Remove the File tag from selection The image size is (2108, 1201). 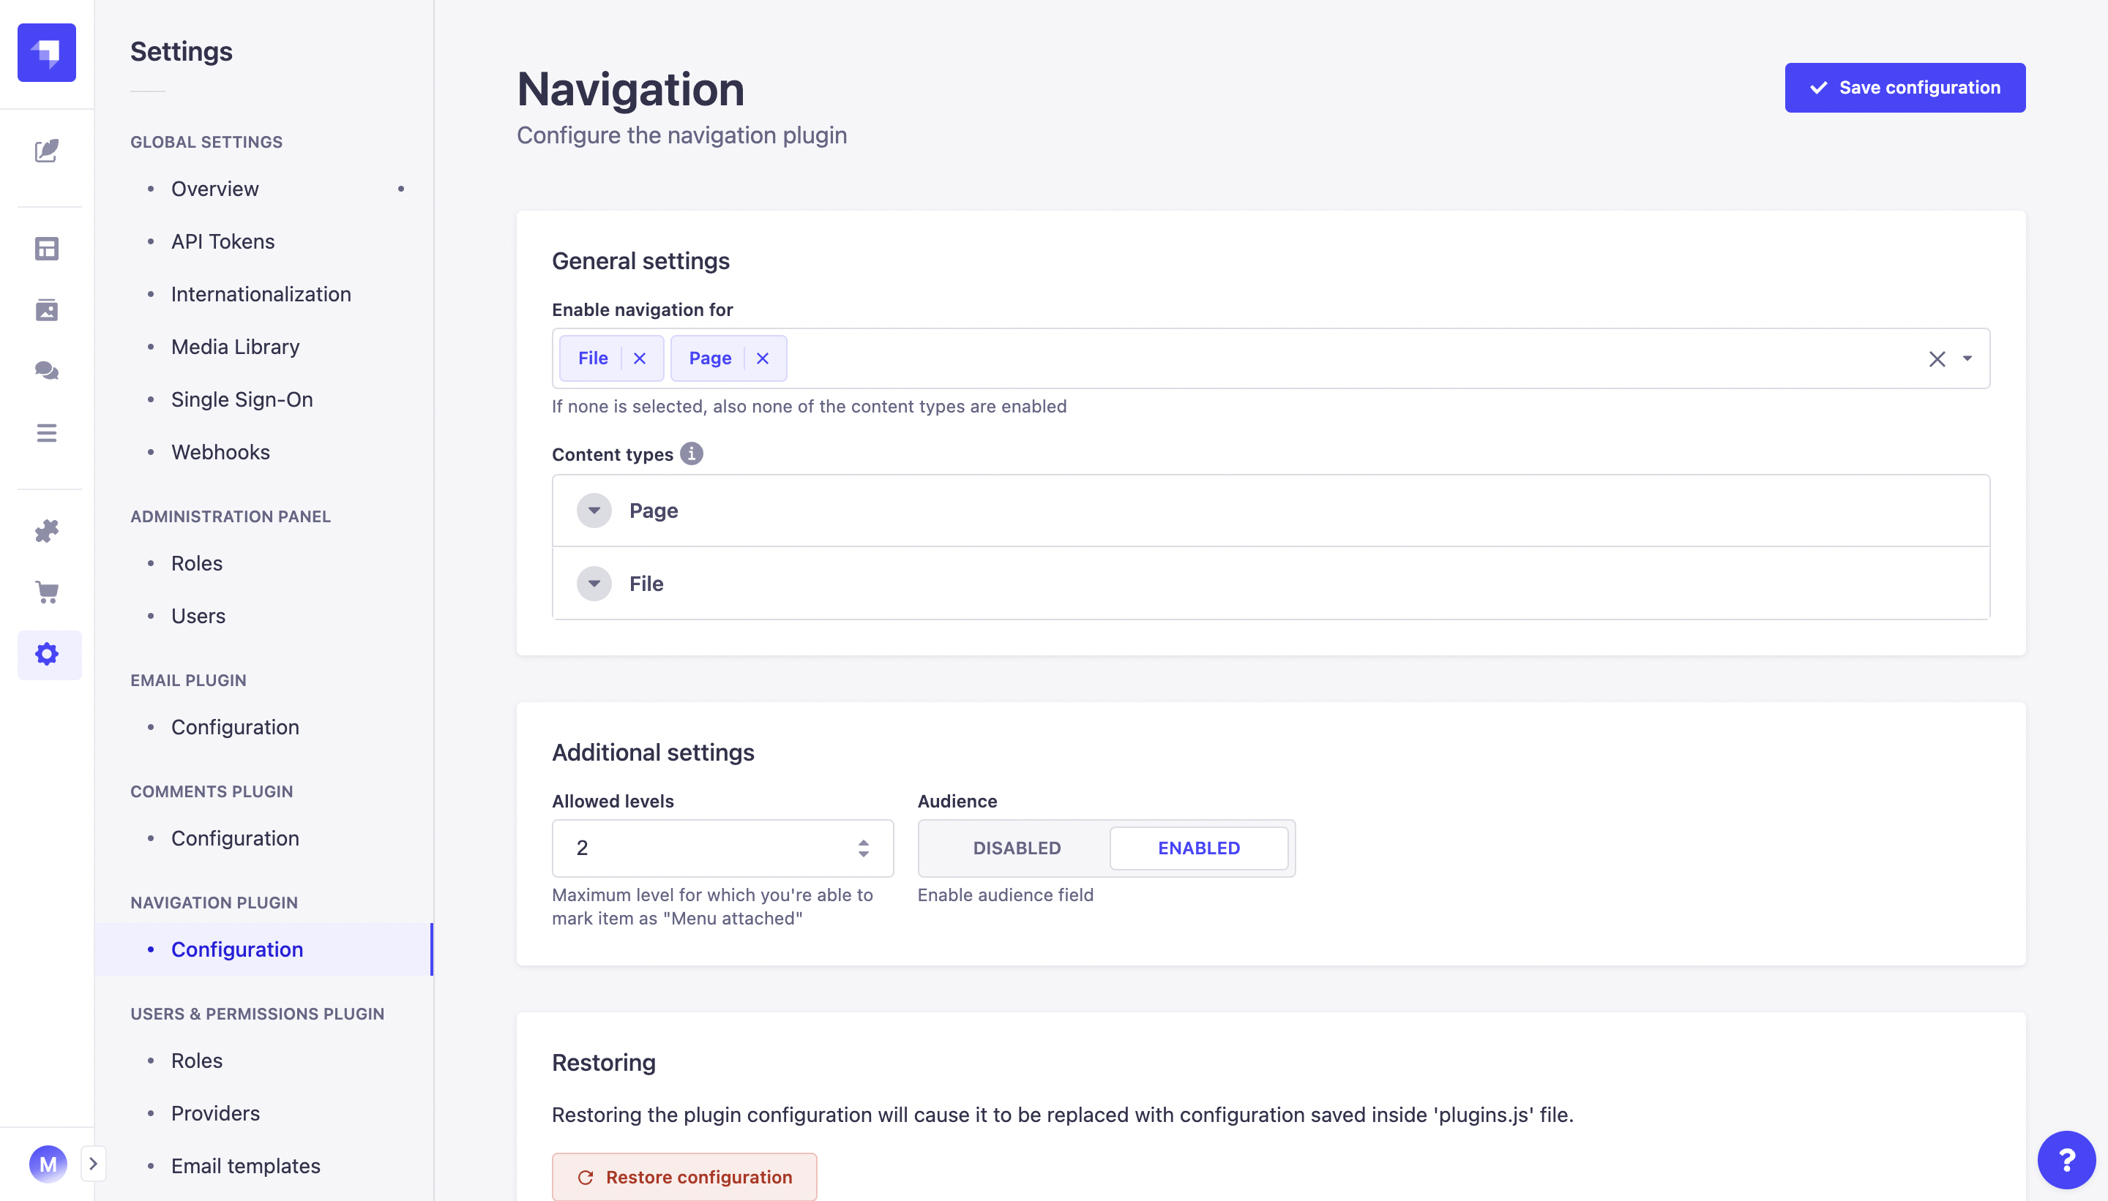(x=640, y=358)
